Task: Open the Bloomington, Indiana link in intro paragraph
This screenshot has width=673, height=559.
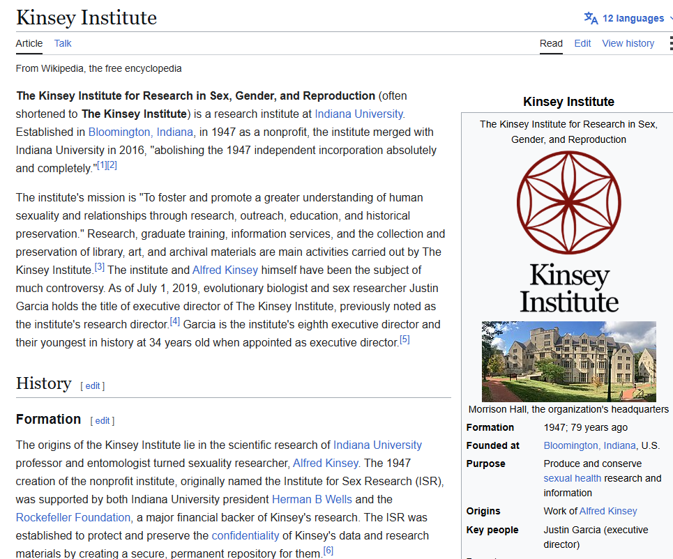Action: pyautogui.click(x=141, y=132)
